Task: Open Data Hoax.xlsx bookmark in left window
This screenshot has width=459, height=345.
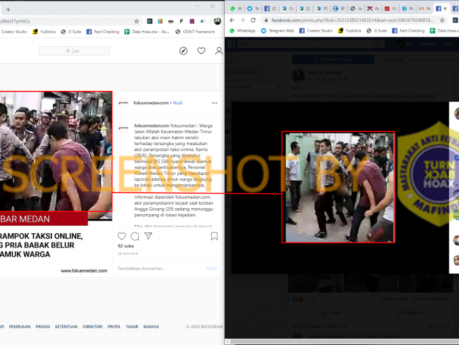Action: coord(147,32)
